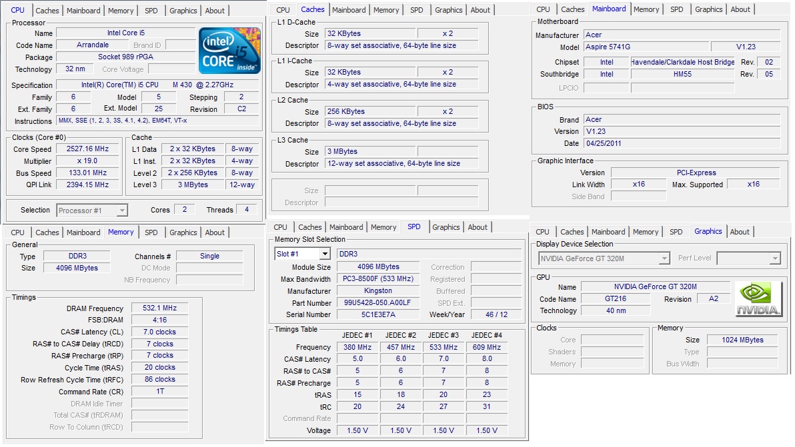Click the GPU Technology value 40 nm
The image size is (795, 447).
[x=616, y=311]
